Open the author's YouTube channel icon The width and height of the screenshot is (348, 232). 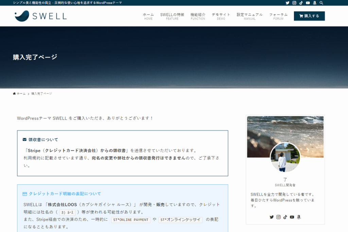click(x=292, y=217)
